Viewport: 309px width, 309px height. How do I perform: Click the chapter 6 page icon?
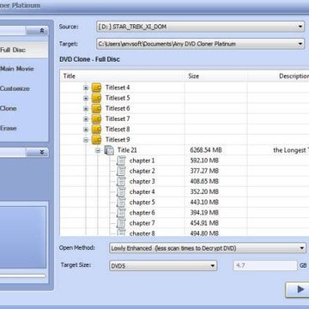121,213
